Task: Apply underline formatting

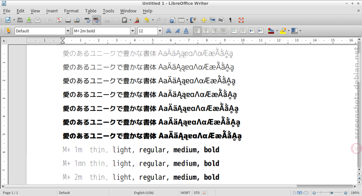Action: tap(186, 31)
